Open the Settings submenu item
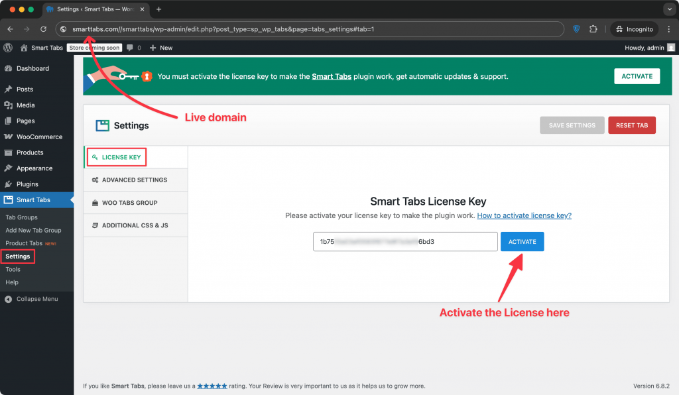Screen dimensions: 679x395 pos(18,256)
